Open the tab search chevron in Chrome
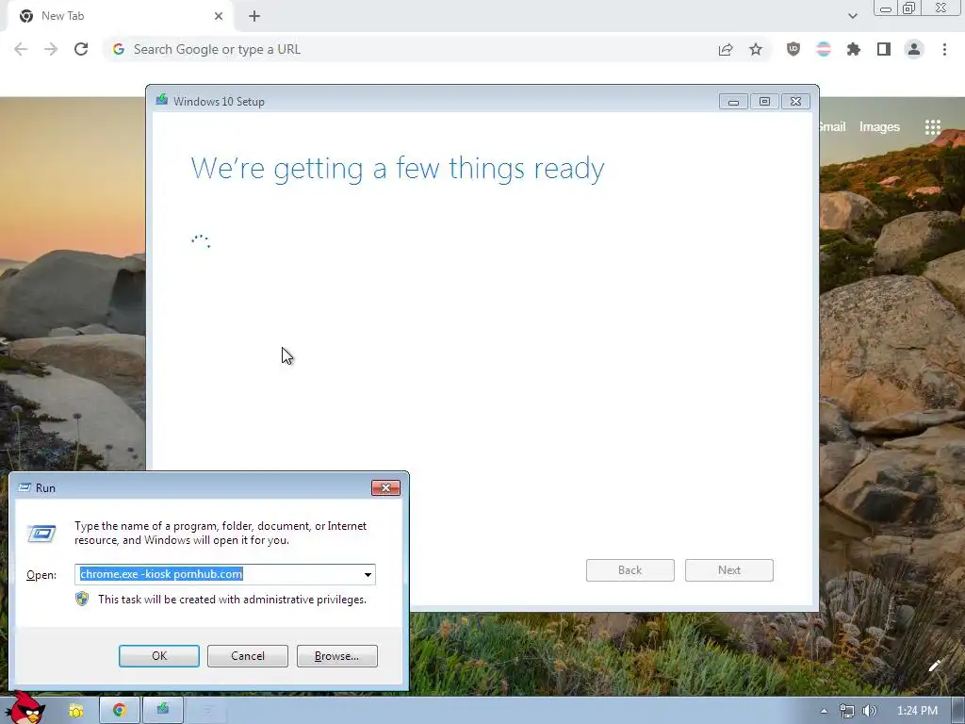 click(x=852, y=16)
